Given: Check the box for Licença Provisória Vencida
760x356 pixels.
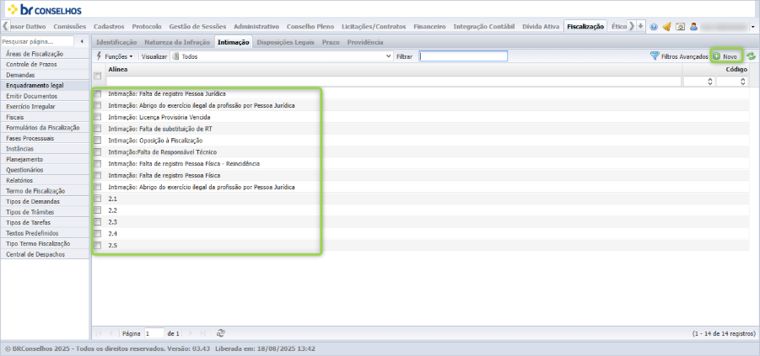Looking at the screenshot, I should pos(97,117).
